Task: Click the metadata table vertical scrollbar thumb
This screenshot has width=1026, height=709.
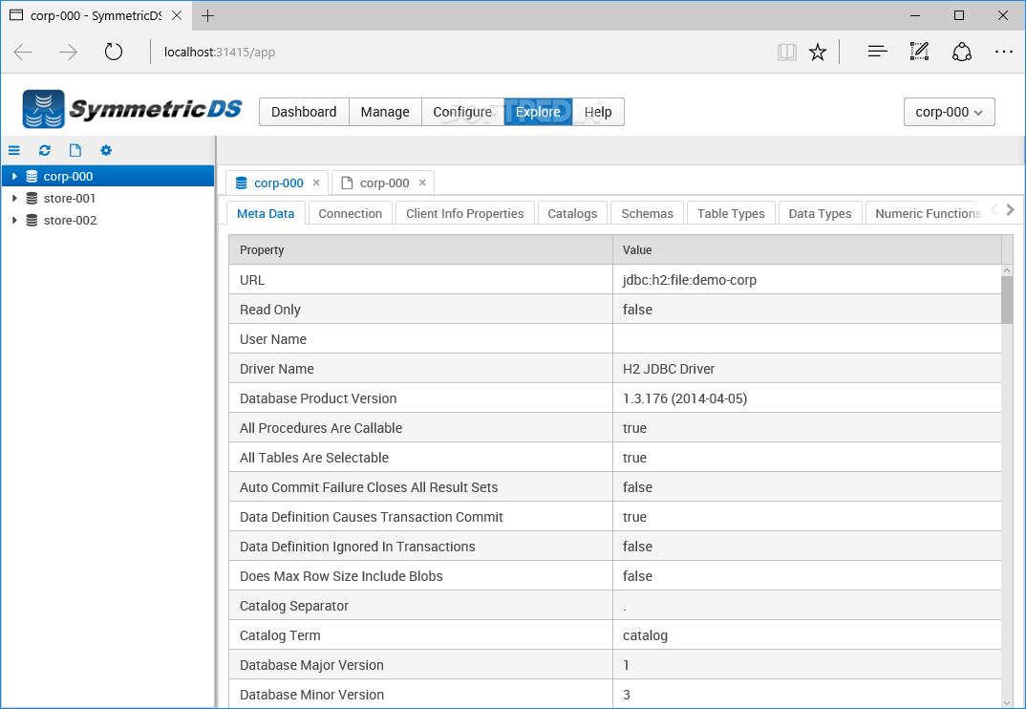Action: point(1007,300)
